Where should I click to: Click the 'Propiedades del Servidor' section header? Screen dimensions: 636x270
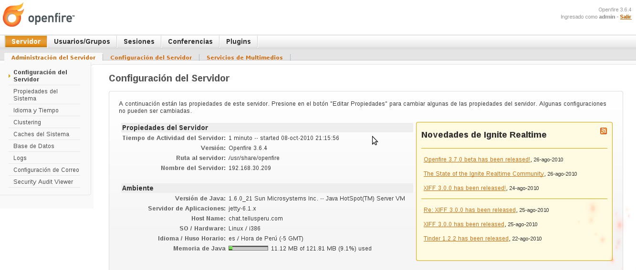165,128
